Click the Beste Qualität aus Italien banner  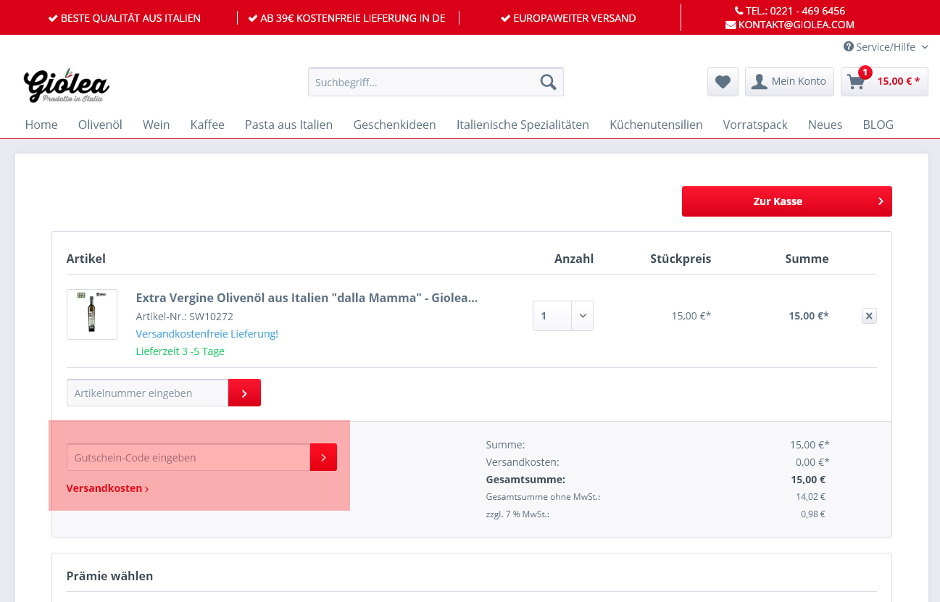coord(124,18)
